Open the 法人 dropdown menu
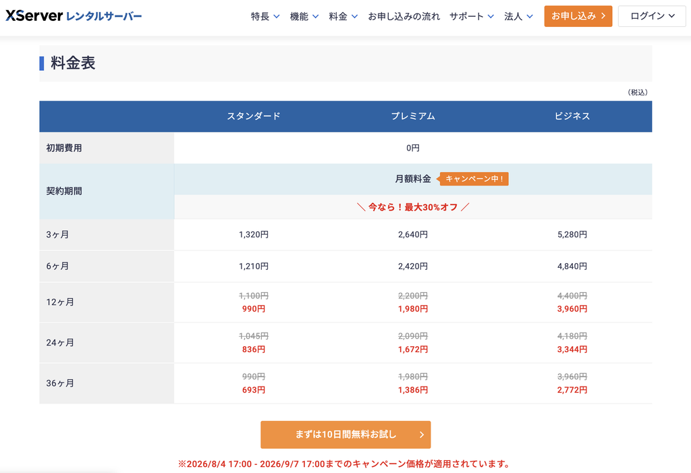Image resolution: width=691 pixels, height=473 pixels. (519, 16)
